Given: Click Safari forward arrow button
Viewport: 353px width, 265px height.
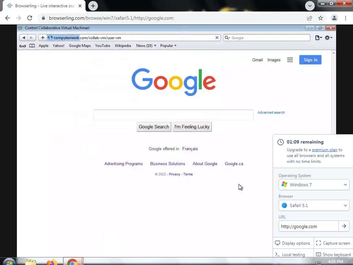Looking at the screenshot, I should 31,38.
